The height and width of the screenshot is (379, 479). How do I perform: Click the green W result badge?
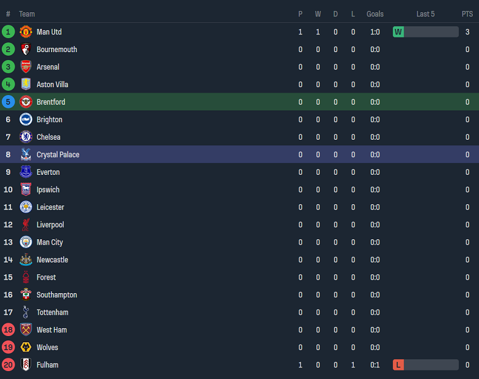click(399, 32)
